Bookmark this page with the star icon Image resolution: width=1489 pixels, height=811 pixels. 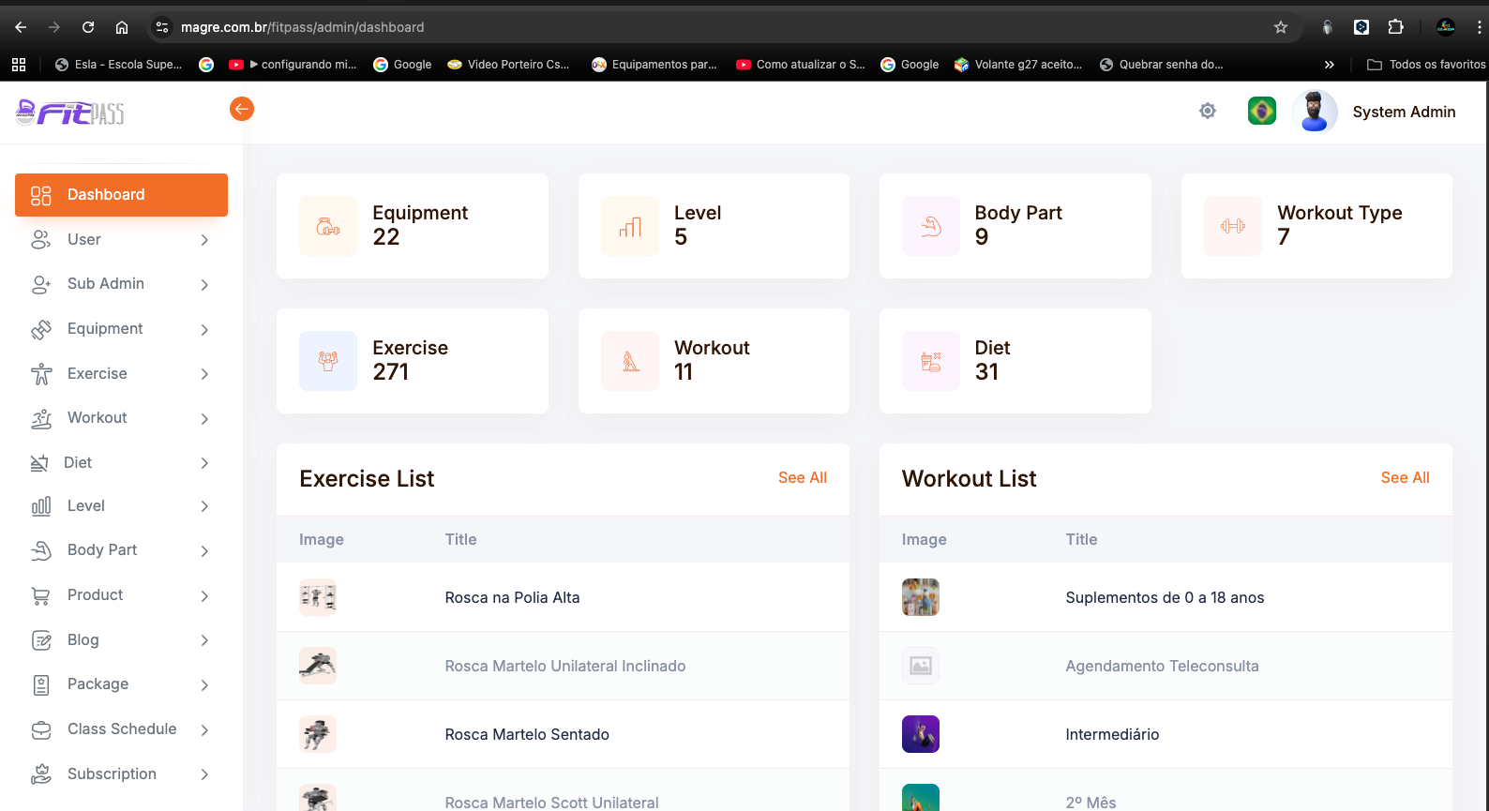tap(1281, 27)
